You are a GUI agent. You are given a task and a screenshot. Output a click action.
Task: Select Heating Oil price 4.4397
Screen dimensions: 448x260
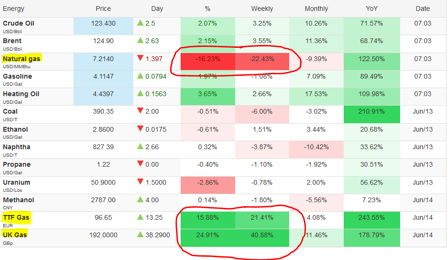coord(103,94)
